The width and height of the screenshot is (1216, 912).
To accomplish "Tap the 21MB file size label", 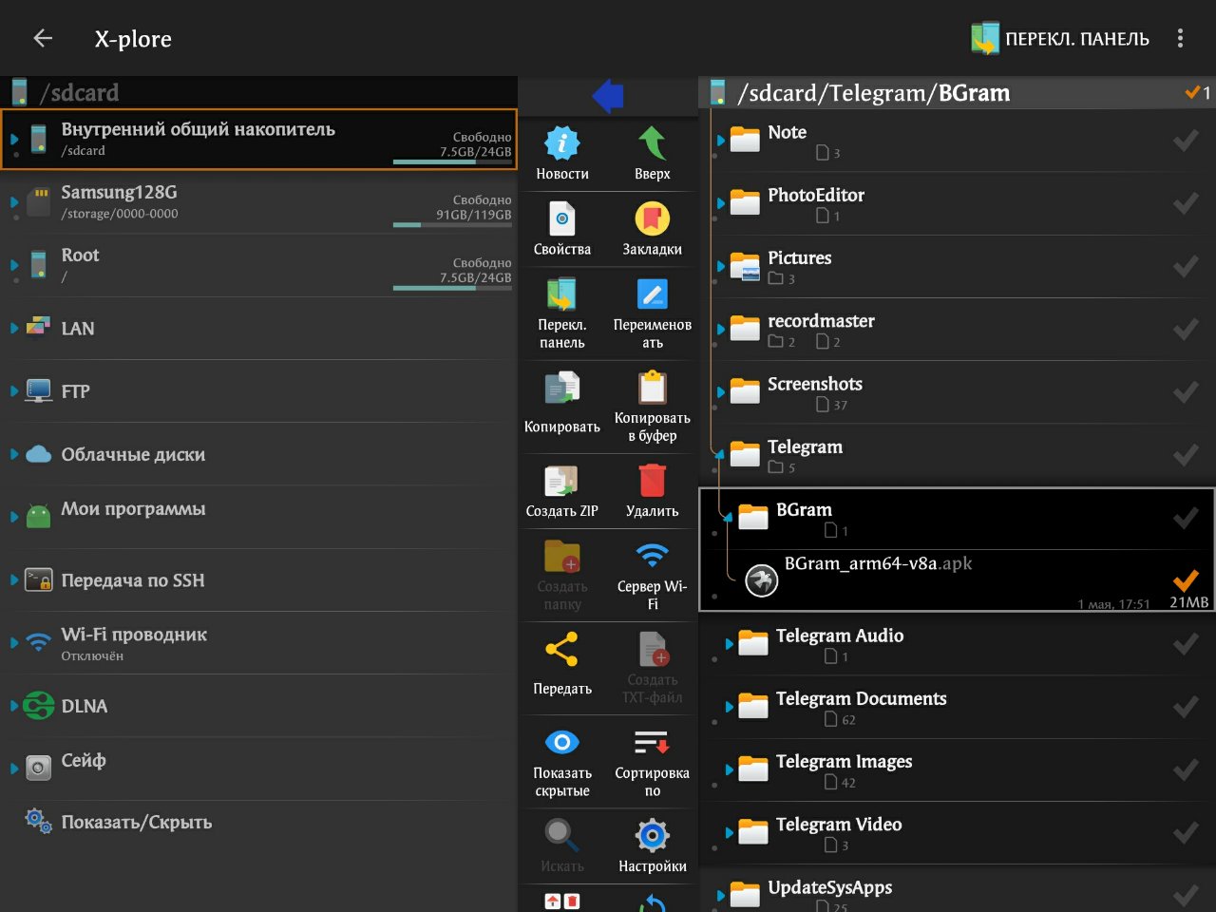I will [x=1188, y=602].
